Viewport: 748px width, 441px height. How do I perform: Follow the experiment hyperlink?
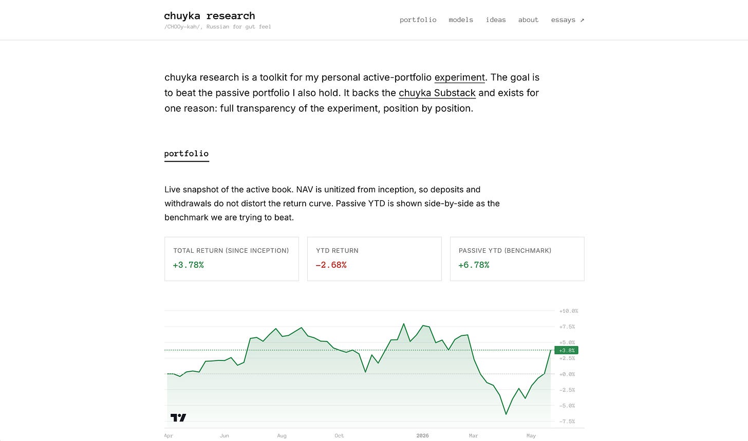click(460, 77)
